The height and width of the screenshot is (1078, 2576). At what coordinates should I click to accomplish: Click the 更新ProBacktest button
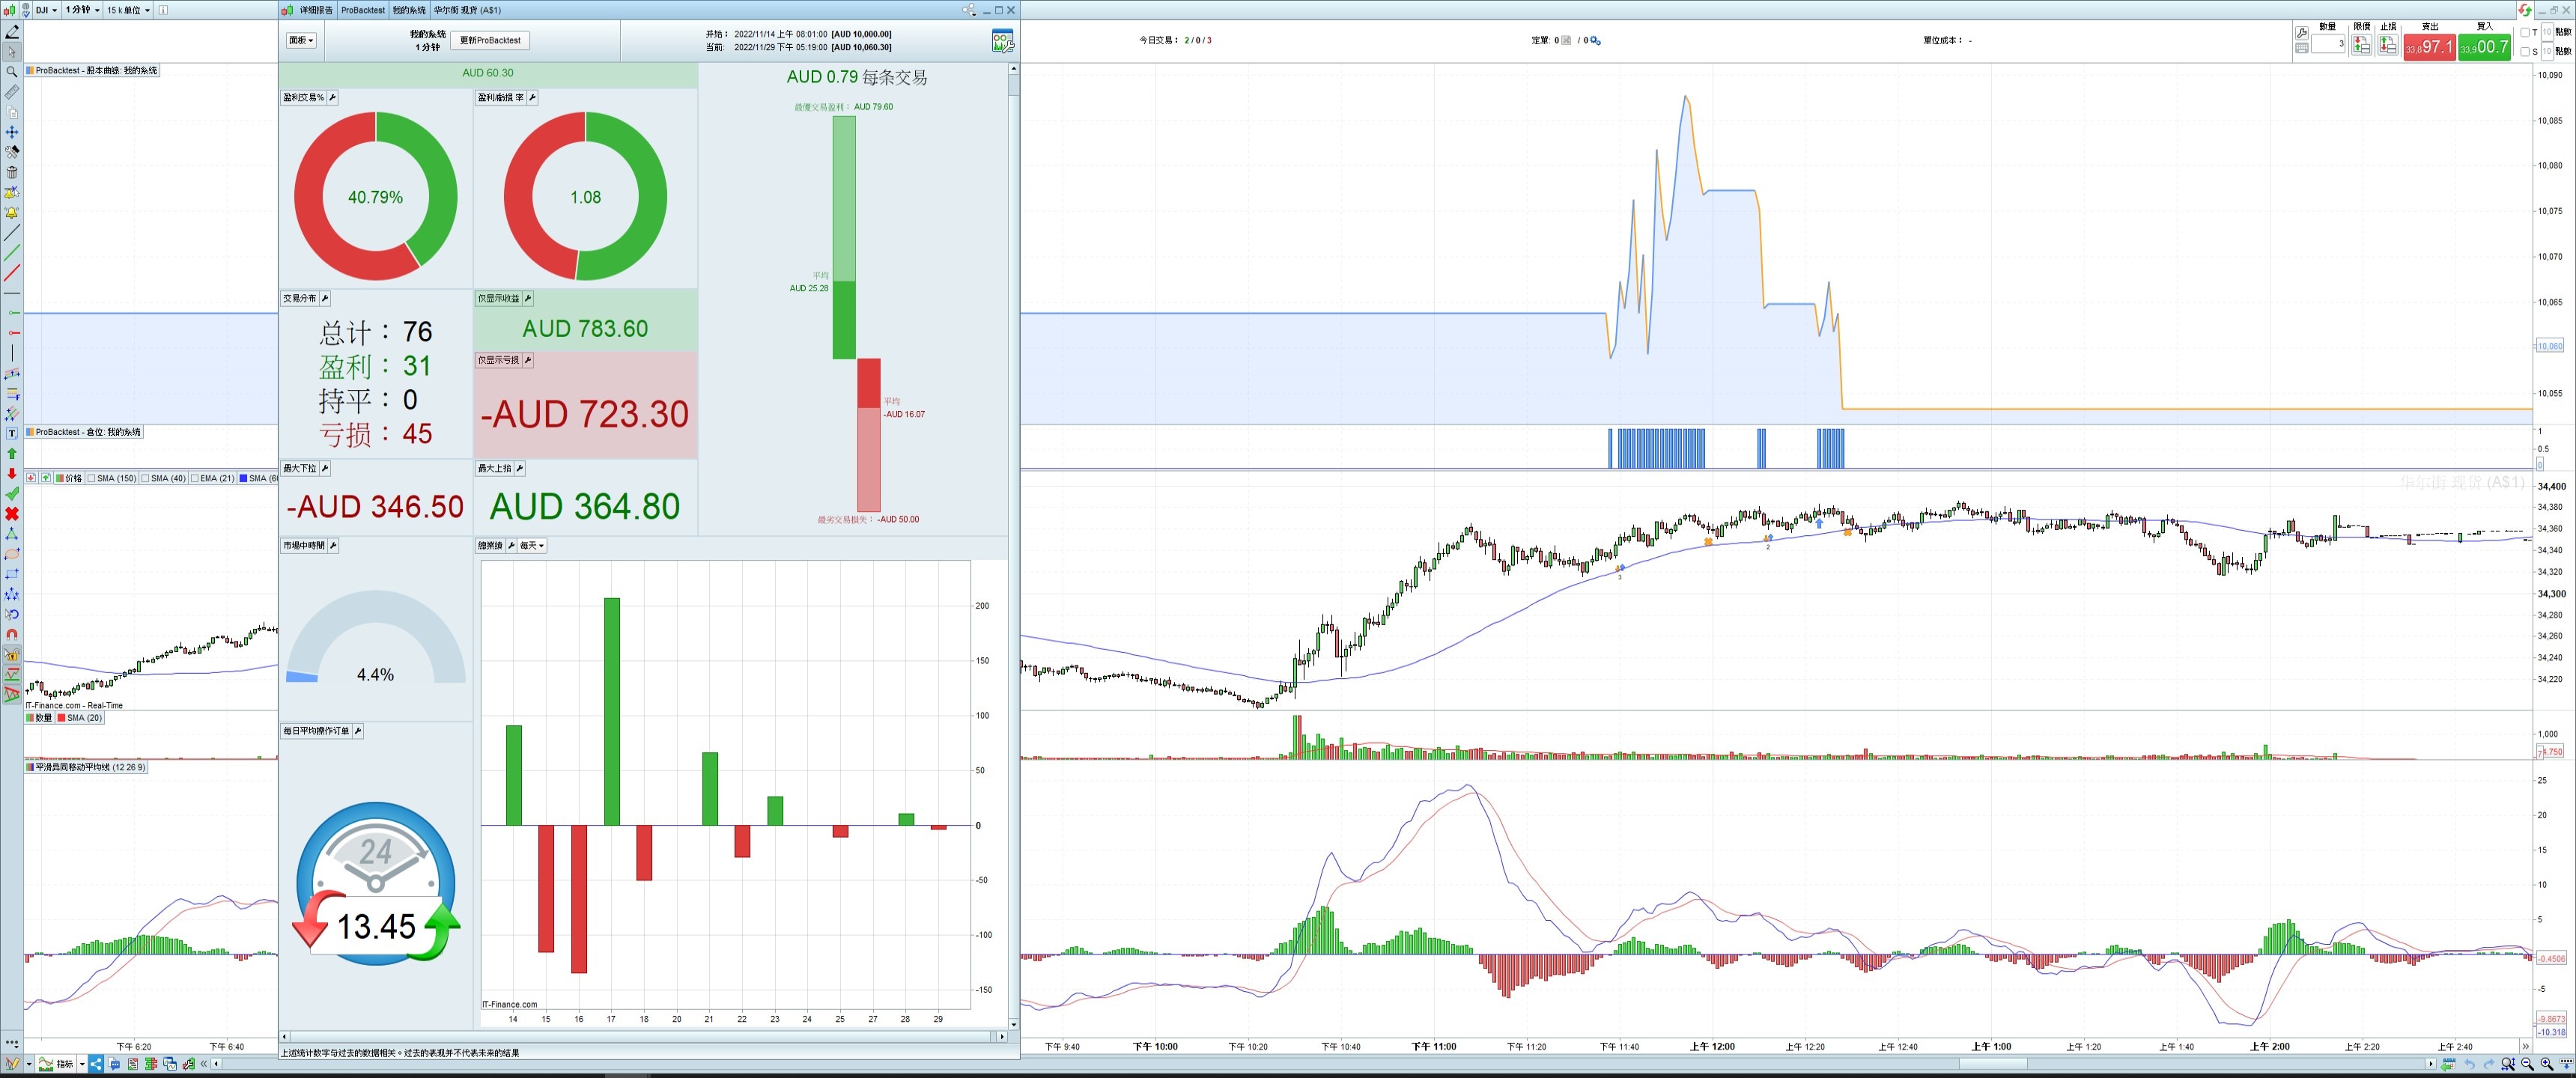pos(490,41)
